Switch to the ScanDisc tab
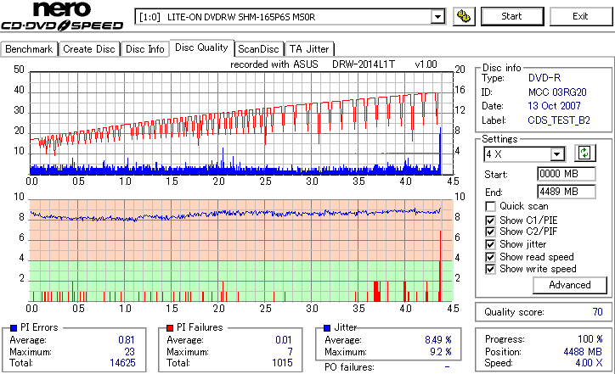This screenshot has height=374, width=615. pos(259,49)
